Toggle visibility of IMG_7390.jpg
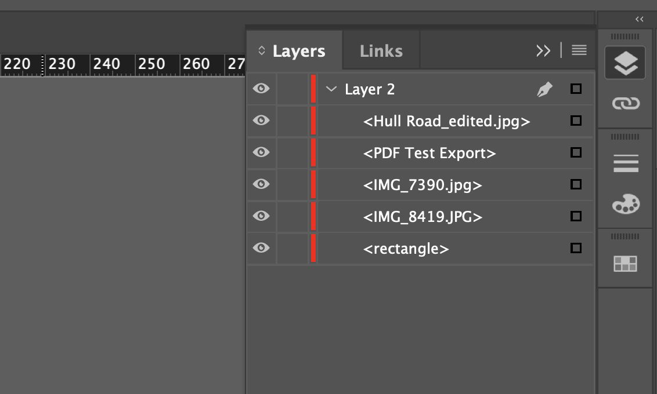Viewport: 657px width, 394px height. click(x=261, y=184)
